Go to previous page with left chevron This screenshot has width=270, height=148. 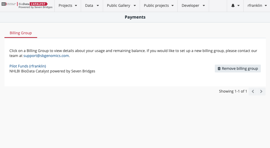click(253, 92)
